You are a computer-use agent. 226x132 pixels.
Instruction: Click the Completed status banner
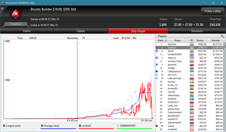(16, 24)
